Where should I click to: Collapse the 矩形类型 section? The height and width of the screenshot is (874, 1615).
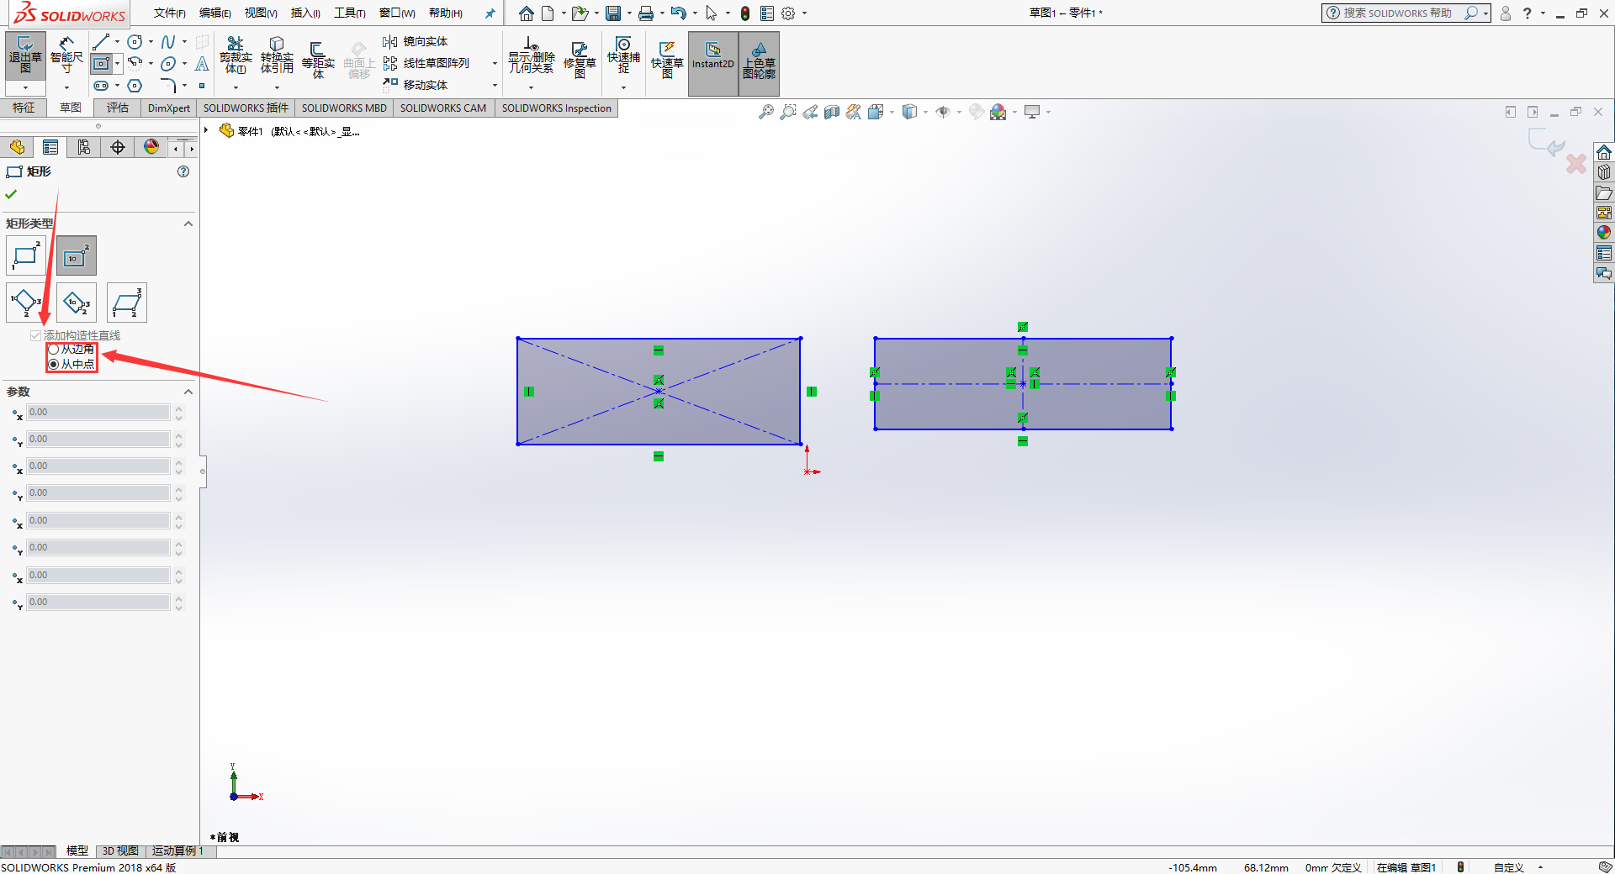[188, 224]
